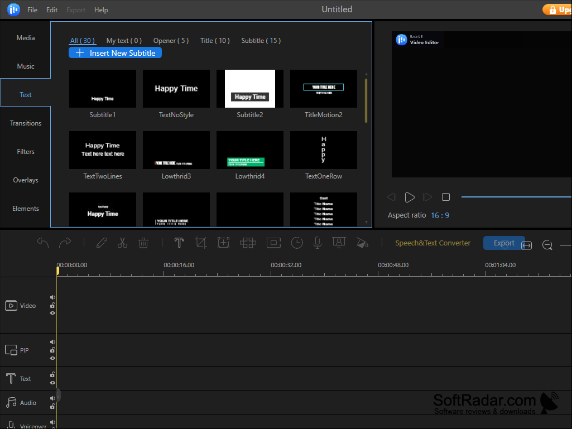The width and height of the screenshot is (572, 429).
Task: Click the Zoom focus frame icon
Action: tap(223, 243)
